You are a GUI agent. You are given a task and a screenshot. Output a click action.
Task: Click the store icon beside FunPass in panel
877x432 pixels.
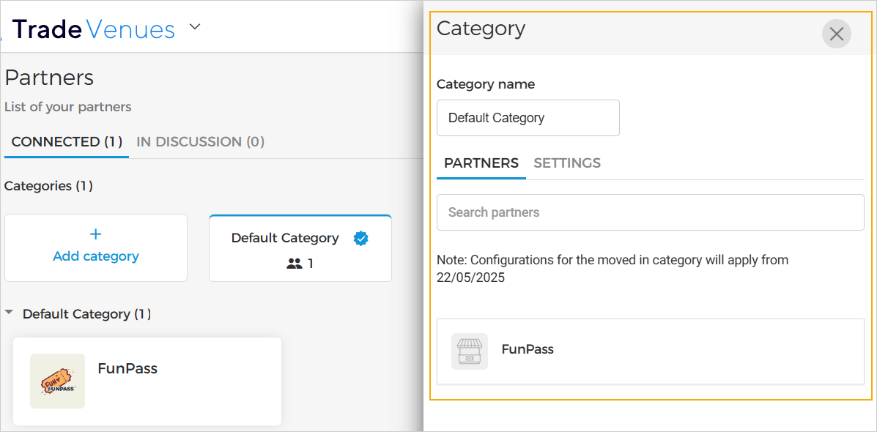tap(470, 351)
